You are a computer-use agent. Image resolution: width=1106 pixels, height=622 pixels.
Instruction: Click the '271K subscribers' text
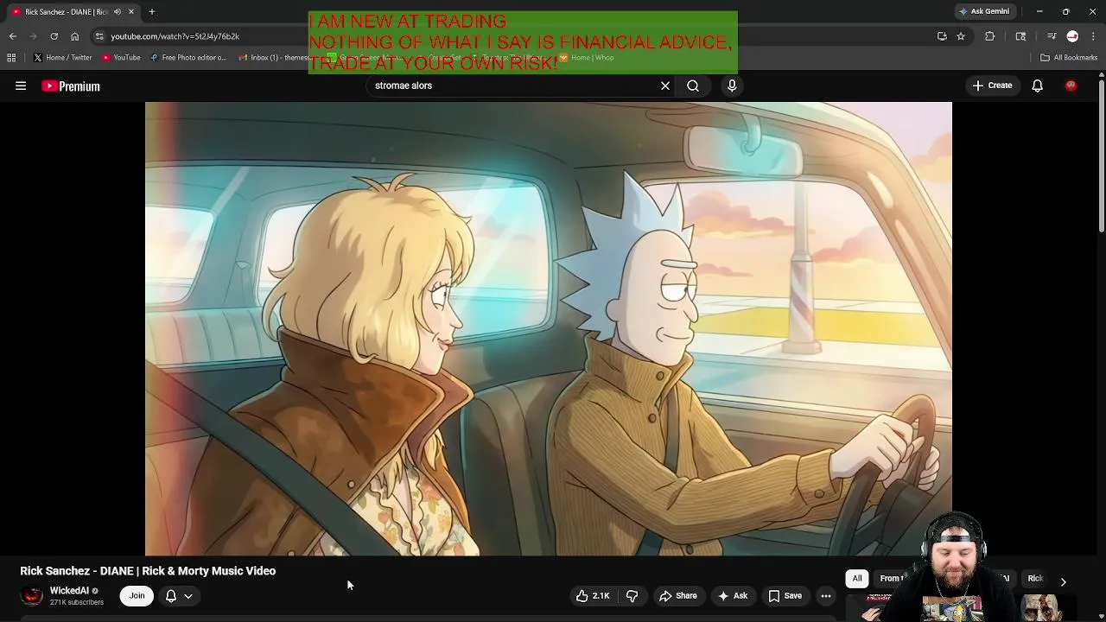click(x=77, y=602)
